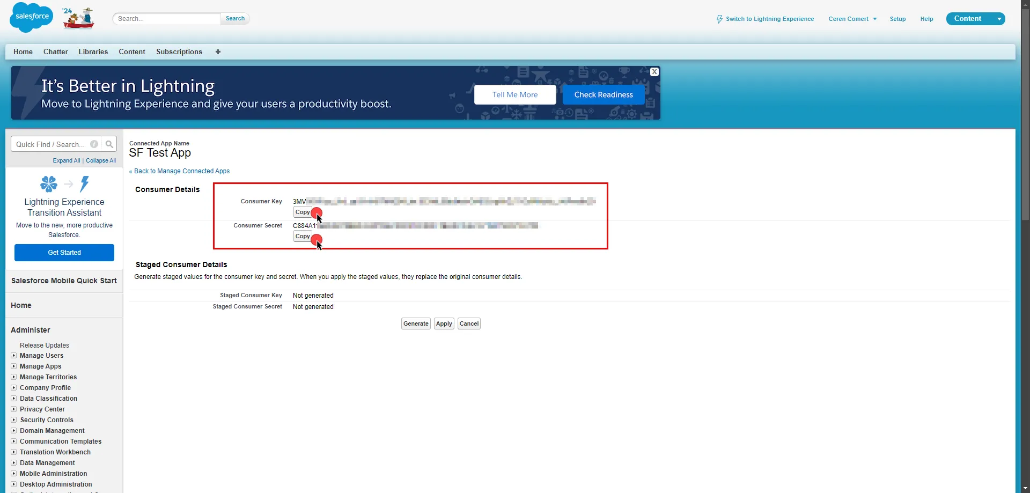Focus the top global Search field
Viewport: 1030px width, 493px height.
(167, 19)
